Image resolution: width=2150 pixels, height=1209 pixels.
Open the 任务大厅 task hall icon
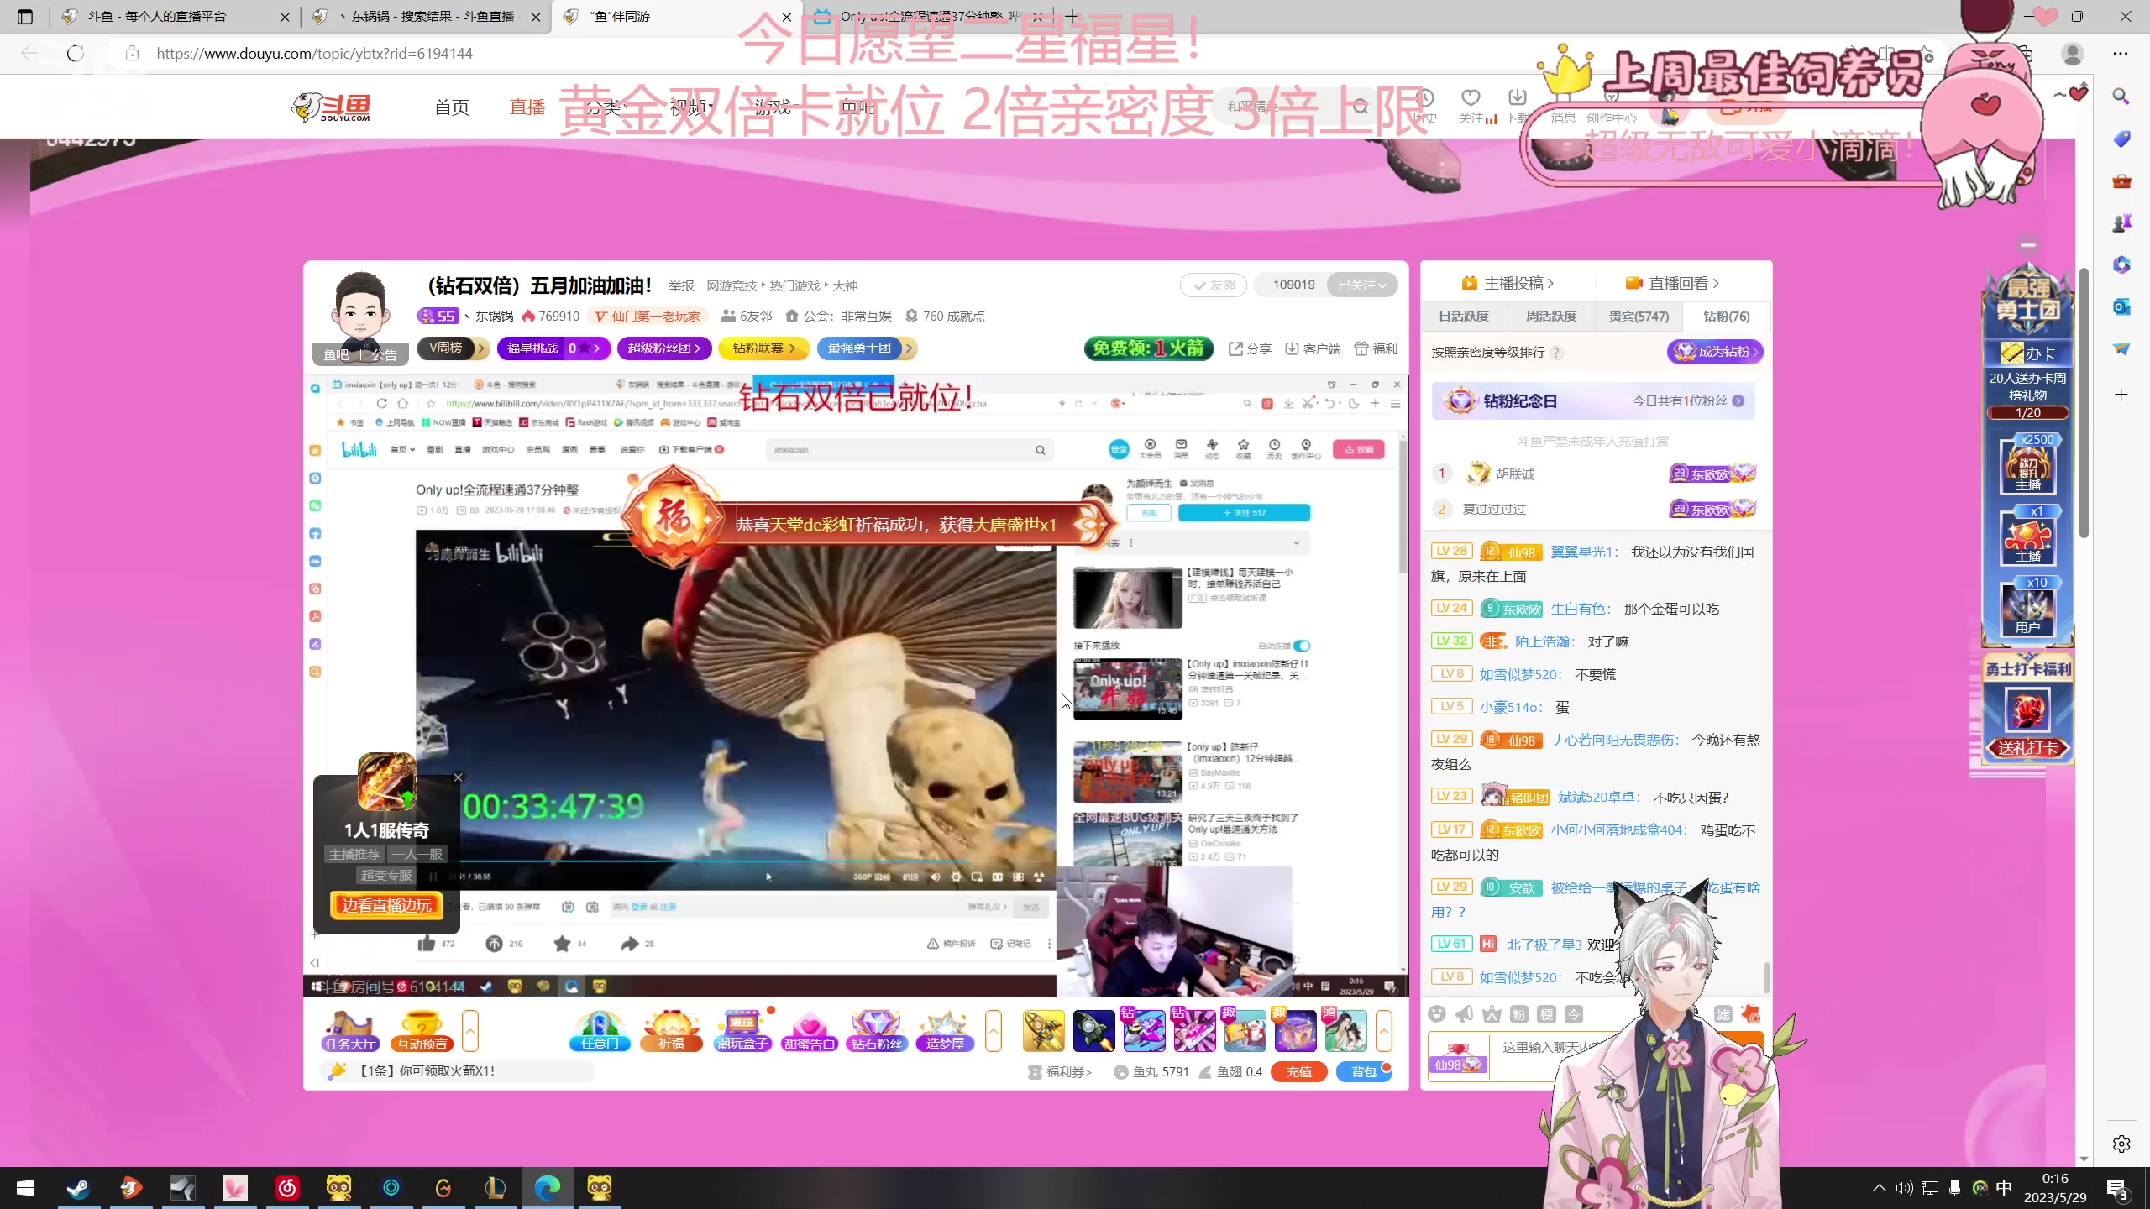click(x=350, y=1030)
